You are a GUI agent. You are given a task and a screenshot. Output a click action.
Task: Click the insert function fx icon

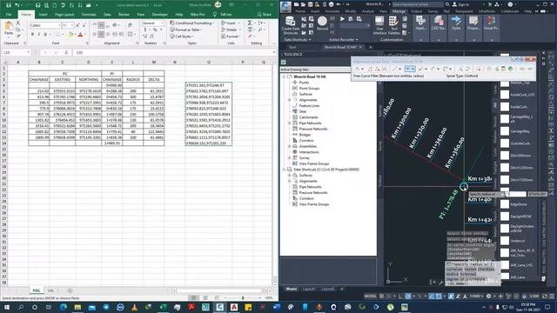coord(66,52)
